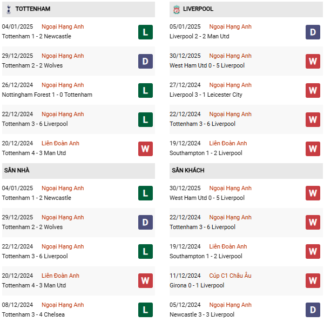Image resolution: width=324 pixels, height=322 pixels.
Task: Select the Sân Khách section header
Action: tap(246, 171)
